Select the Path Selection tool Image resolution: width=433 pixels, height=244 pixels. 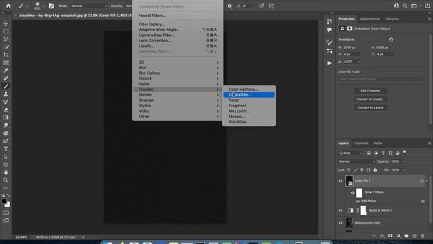[6, 157]
